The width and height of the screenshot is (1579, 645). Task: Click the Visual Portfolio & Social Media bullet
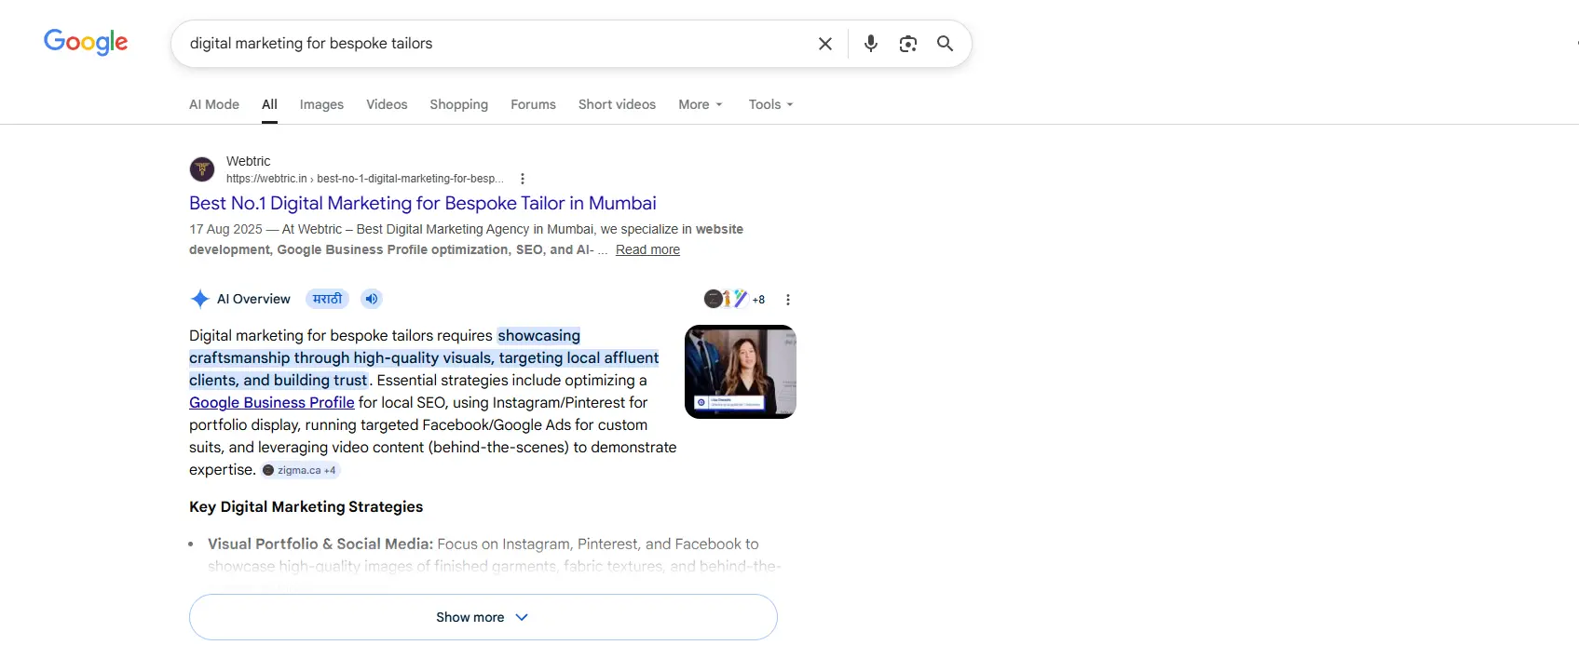[x=320, y=544]
